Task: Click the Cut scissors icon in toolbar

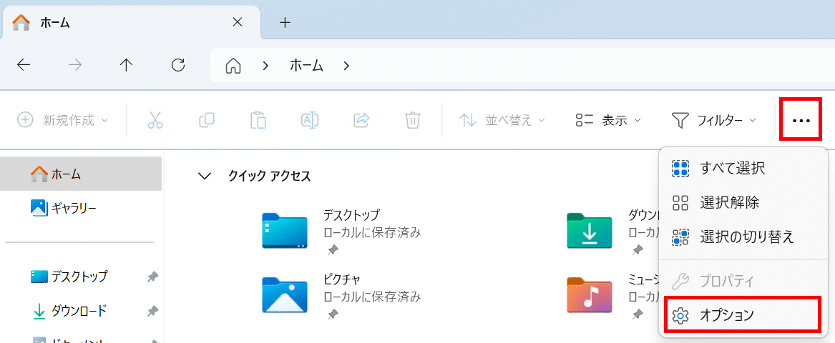Action: pos(155,120)
